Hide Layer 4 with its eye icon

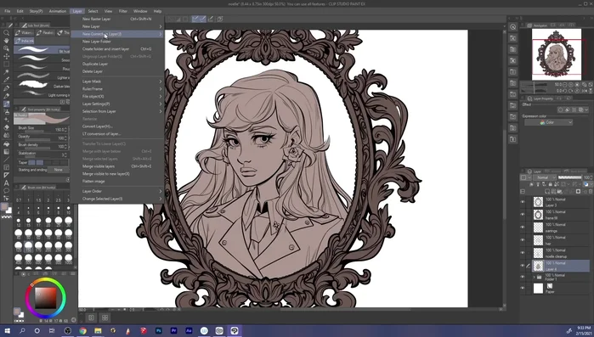point(523,266)
